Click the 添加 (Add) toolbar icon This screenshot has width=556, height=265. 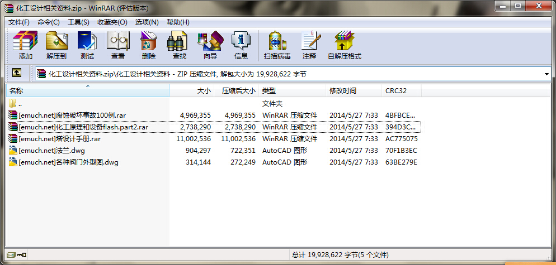click(25, 41)
